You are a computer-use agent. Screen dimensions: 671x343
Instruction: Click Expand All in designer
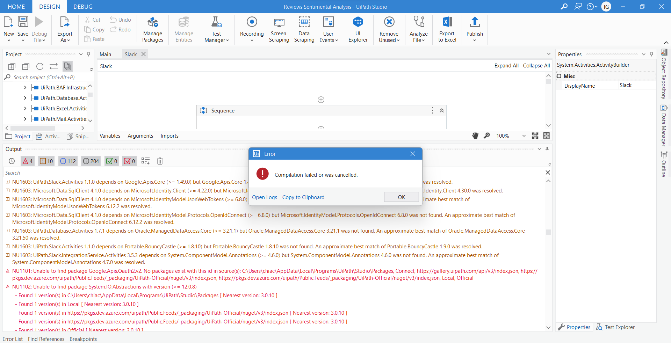click(506, 66)
